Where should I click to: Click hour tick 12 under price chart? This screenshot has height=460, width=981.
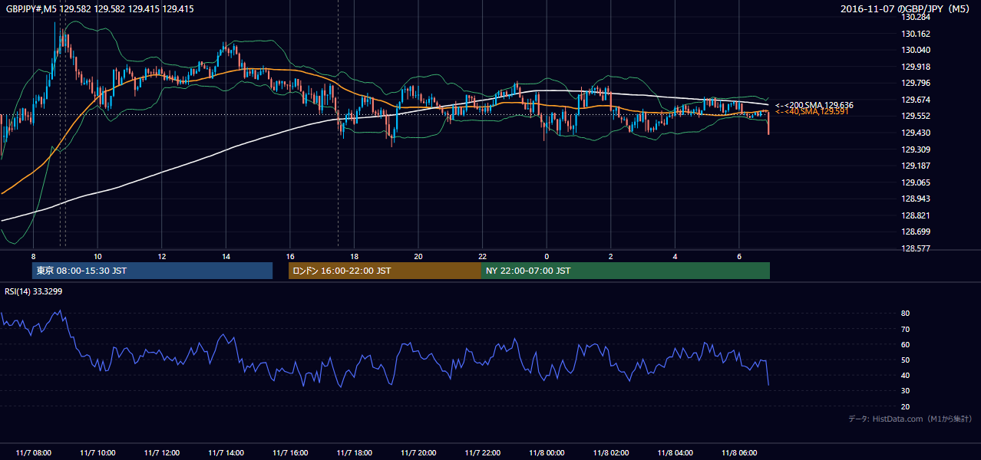pos(161,256)
